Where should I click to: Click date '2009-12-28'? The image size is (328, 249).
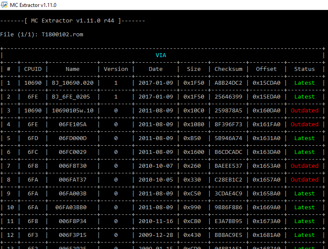156,235
